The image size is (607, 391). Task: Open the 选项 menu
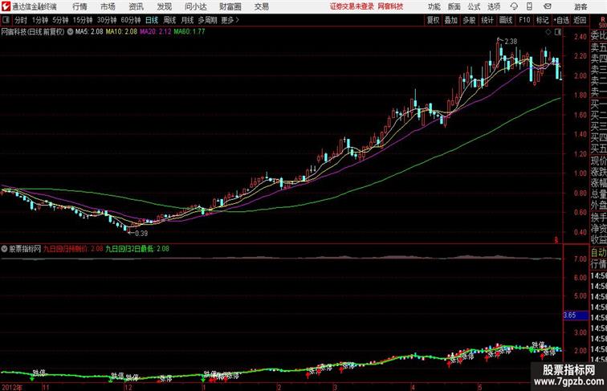tap(494, 6)
